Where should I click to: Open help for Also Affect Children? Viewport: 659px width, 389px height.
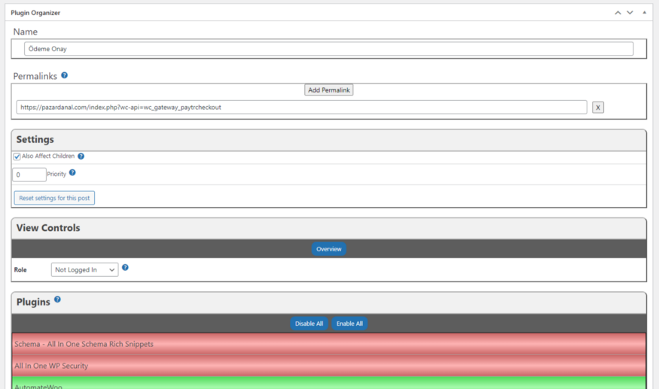pos(81,157)
